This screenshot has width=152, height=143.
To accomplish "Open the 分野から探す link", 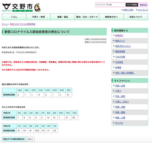I will point(128,10).
